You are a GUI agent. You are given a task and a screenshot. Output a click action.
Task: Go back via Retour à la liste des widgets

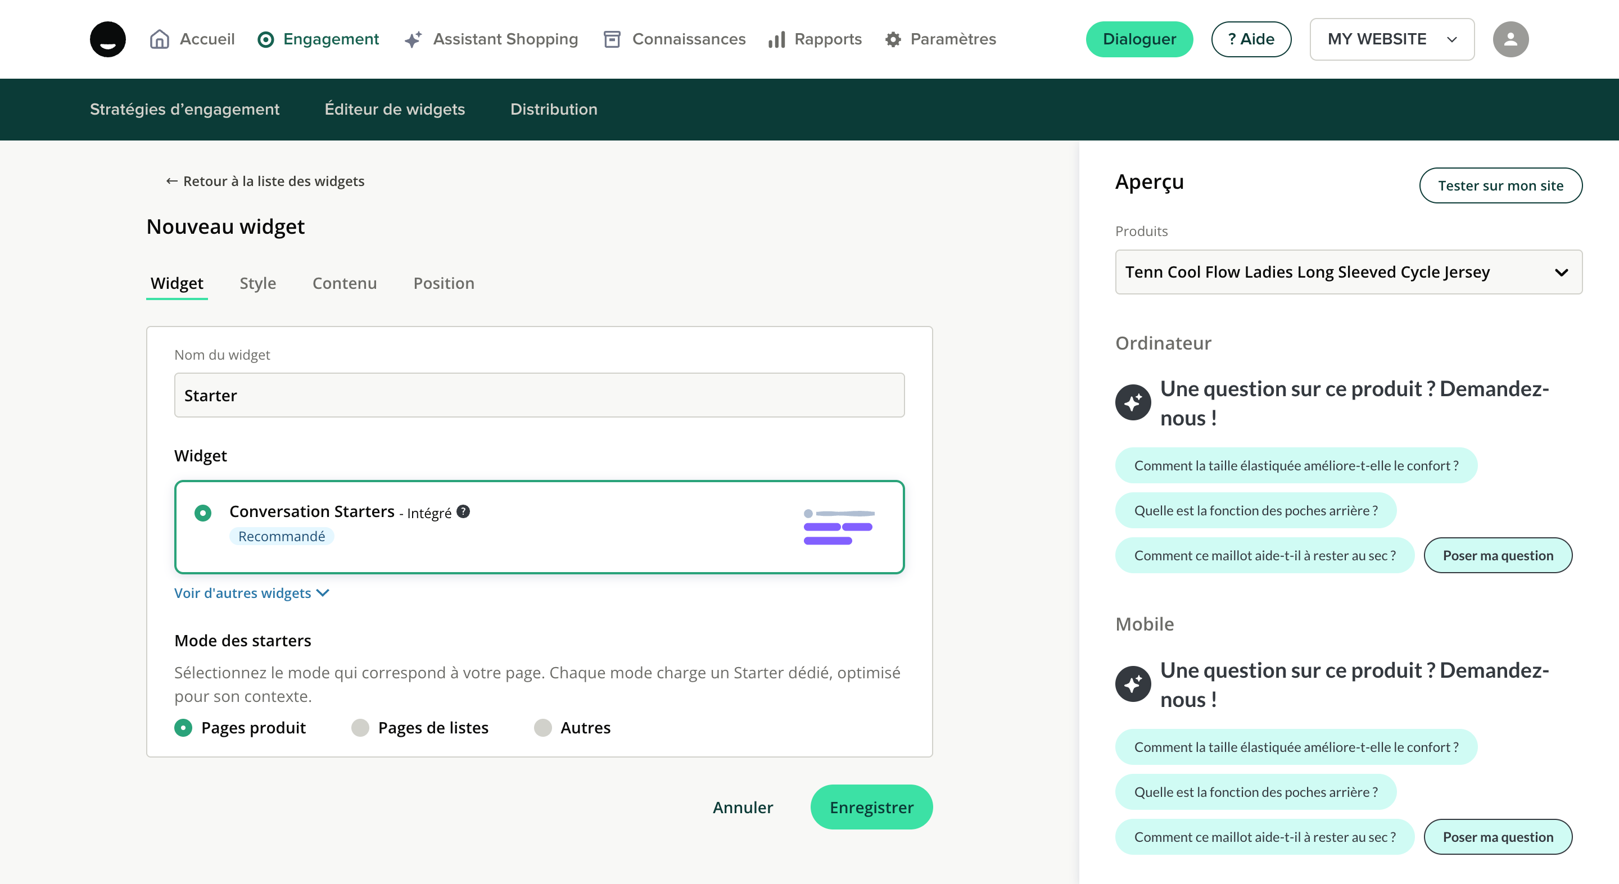pos(265,181)
